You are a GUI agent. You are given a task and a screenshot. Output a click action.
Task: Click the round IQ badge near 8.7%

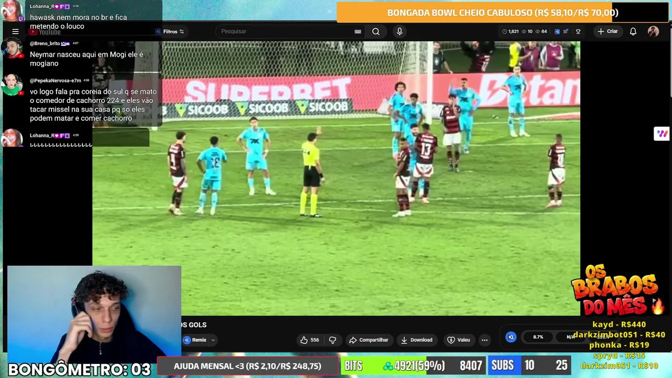(x=511, y=337)
